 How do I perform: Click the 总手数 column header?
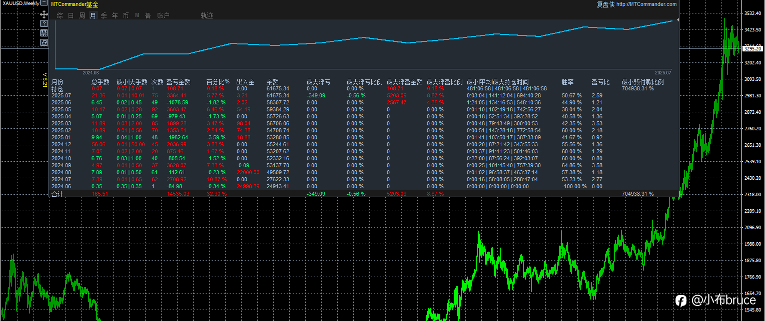[x=101, y=82]
